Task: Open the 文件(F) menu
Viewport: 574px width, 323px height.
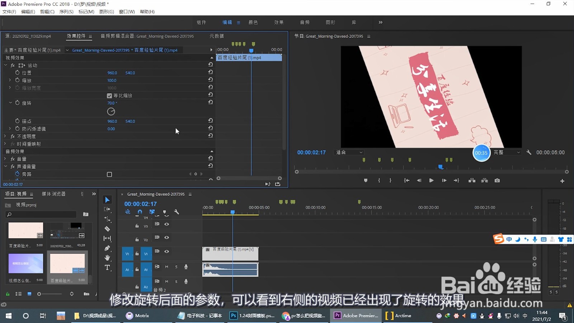Action: coord(9,11)
